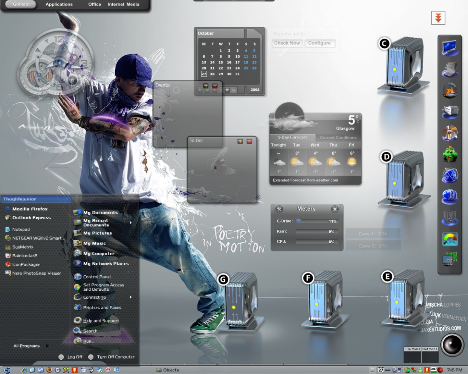The image size is (468, 374).
Task: Open My Computer in start menu
Action: tap(98, 253)
